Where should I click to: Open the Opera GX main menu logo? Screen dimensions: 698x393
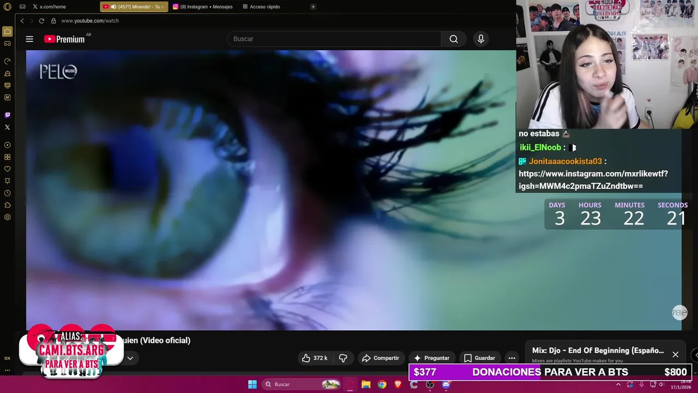pyautogui.click(x=7, y=7)
